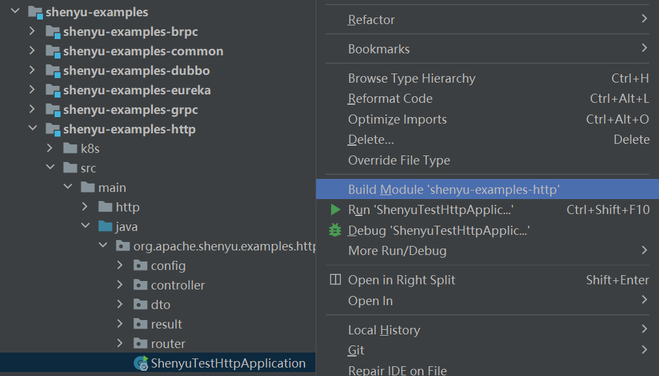Viewport: 659px width, 376px height.
Task: Select the router package in tree
Action: click(168, 343)
